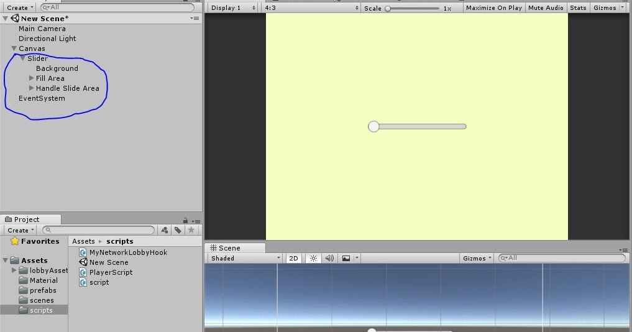Click the search by label tag icon
The width and height of the screenshot is (632, 332).
click(x=178, y=230)
